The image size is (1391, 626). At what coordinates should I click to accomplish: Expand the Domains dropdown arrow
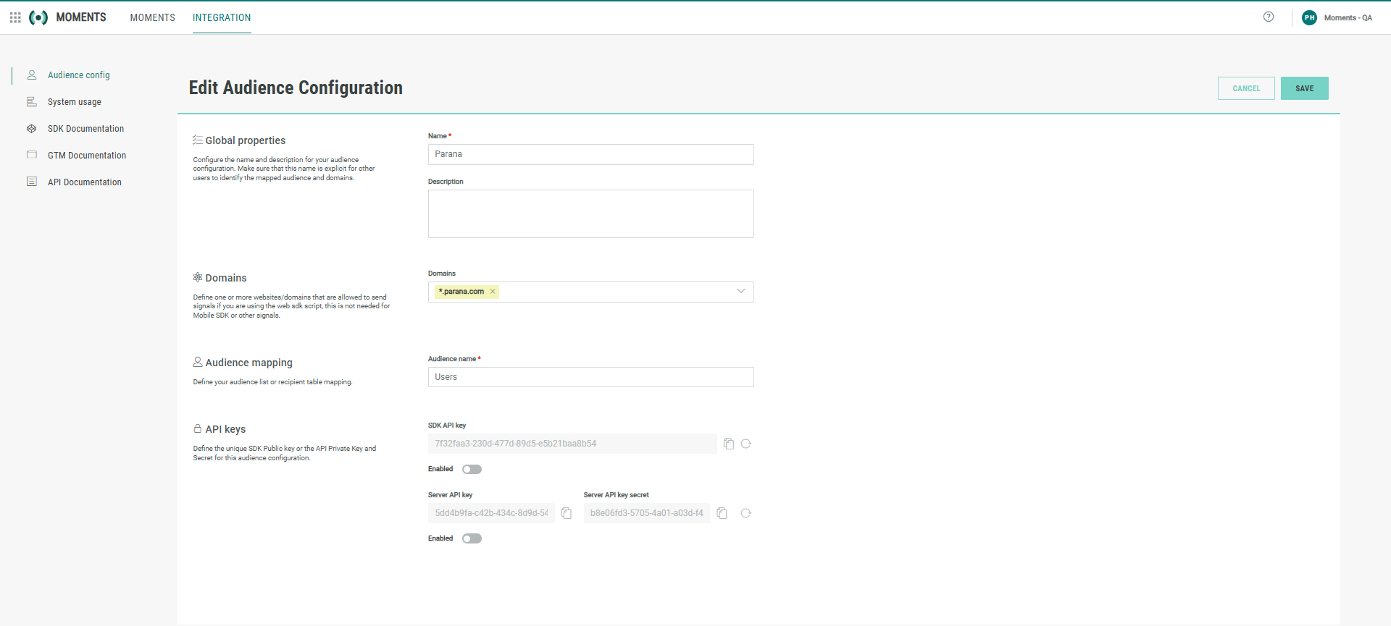pyautogui.click(x=740, y=292)
